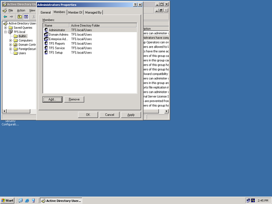The image size is (272, 204).
Task: Confirm with the OK button
Action: point(88,115)
